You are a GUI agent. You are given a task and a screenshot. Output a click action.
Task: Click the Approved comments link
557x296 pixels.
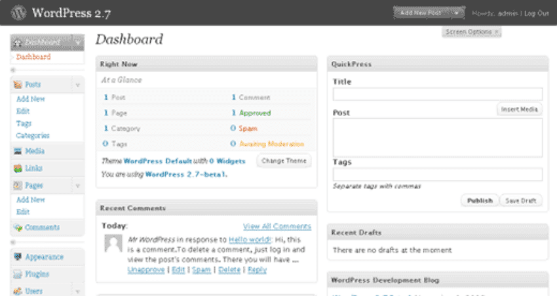pyautogui.click(x=255, y=113)
